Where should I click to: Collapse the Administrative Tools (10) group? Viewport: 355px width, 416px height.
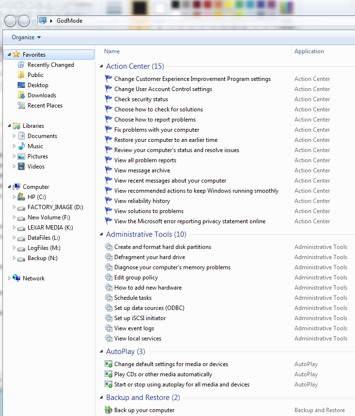(101, 234)
